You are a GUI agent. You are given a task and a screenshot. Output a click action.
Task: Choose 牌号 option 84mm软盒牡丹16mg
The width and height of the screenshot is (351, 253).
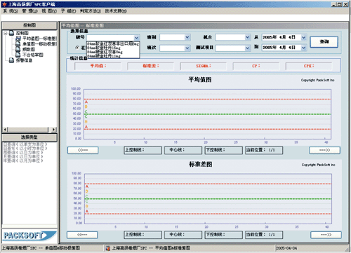pos(113,48)
